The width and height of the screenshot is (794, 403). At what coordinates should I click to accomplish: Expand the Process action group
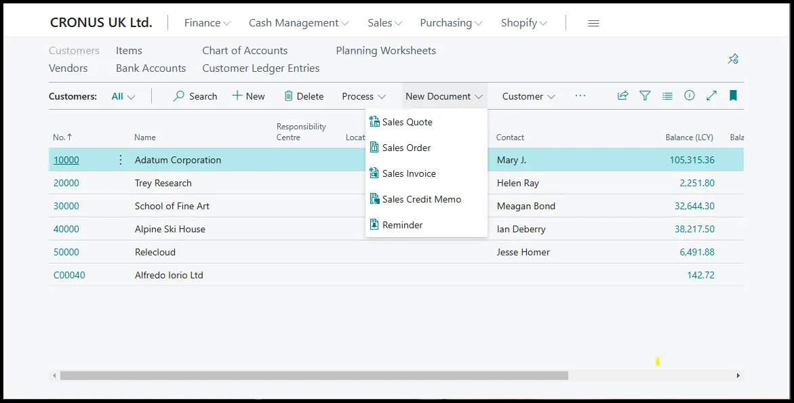click(x=363, y=96)
